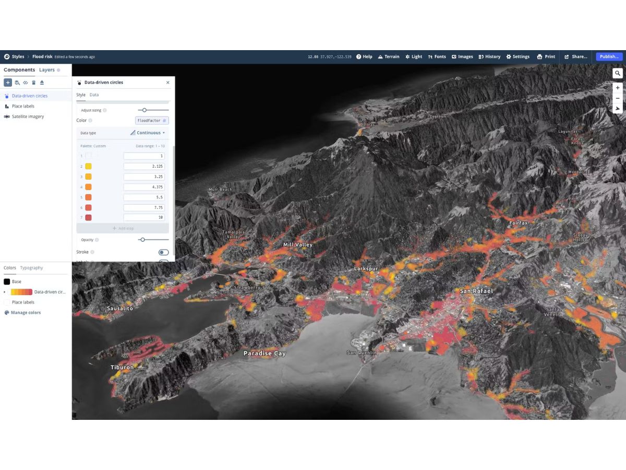Click the Opacity slider handle
Viewport: 626px width, 470px height.
coord(142,240)
